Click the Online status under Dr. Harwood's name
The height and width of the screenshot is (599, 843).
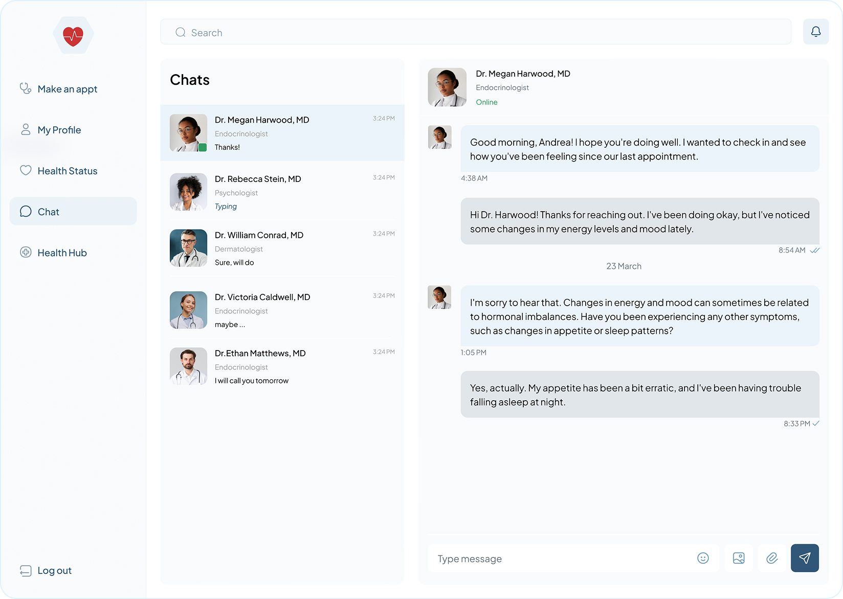pos(486,102)
